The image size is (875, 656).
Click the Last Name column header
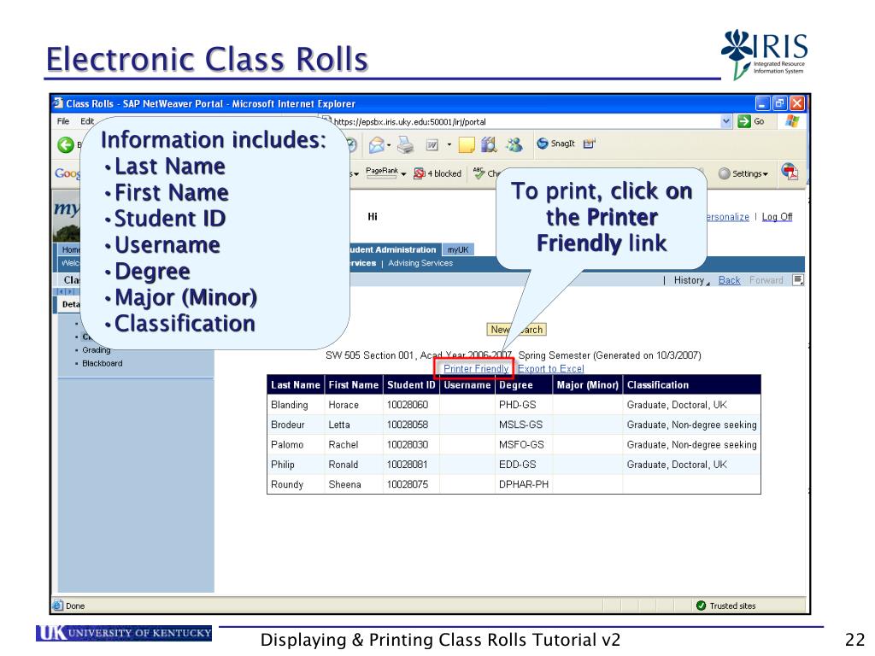[x=295, y=385]
